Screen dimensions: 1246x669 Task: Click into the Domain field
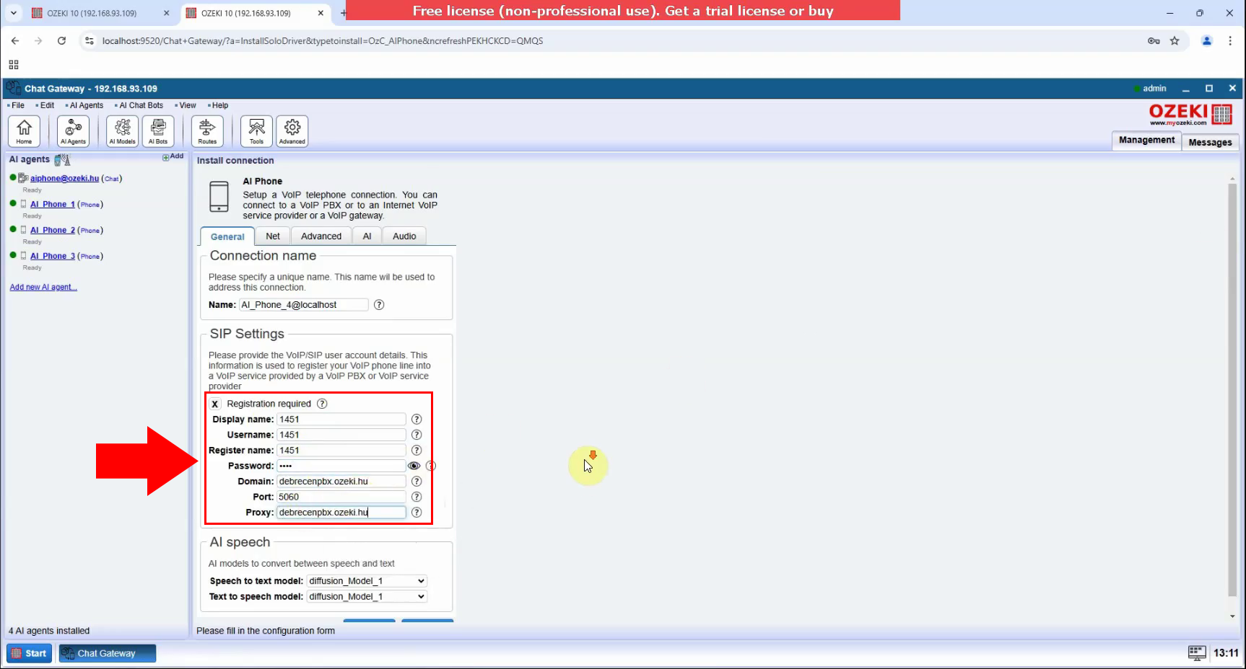pos(341,482)
